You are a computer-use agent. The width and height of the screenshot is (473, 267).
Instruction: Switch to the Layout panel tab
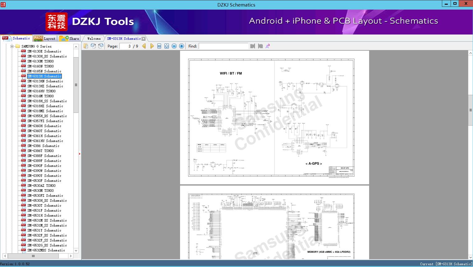click(x=45, y=39)
